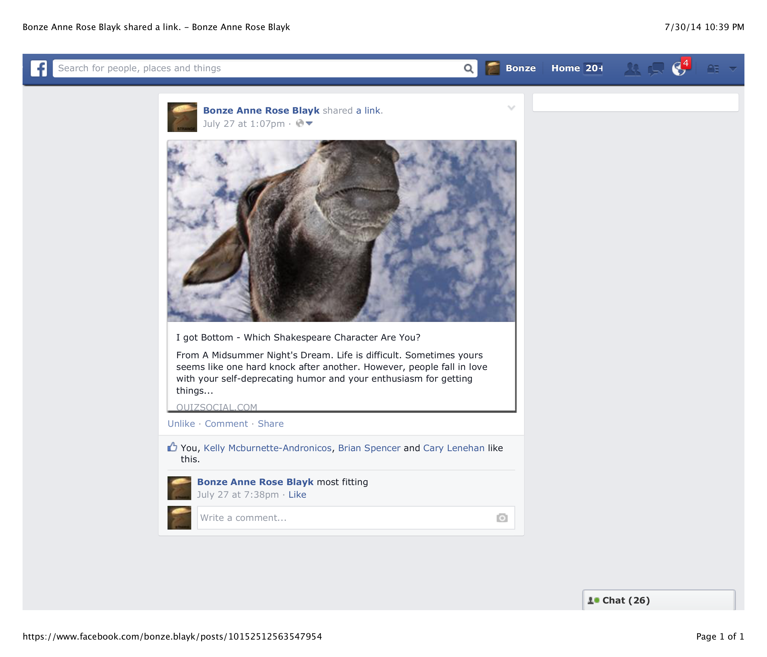767x657 pixels.
Task: Open the privacy shortcuts lock icon
Action: point(713,69)
